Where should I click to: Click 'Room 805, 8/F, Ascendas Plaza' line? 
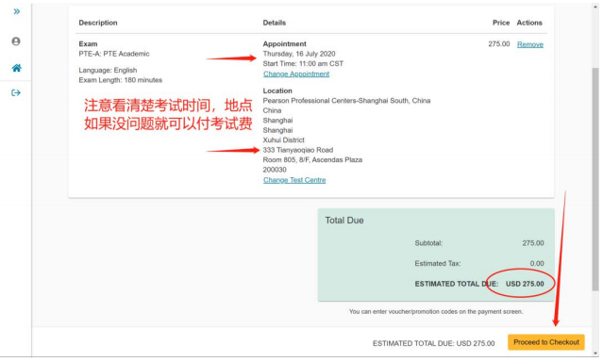[x=312, y=160]
